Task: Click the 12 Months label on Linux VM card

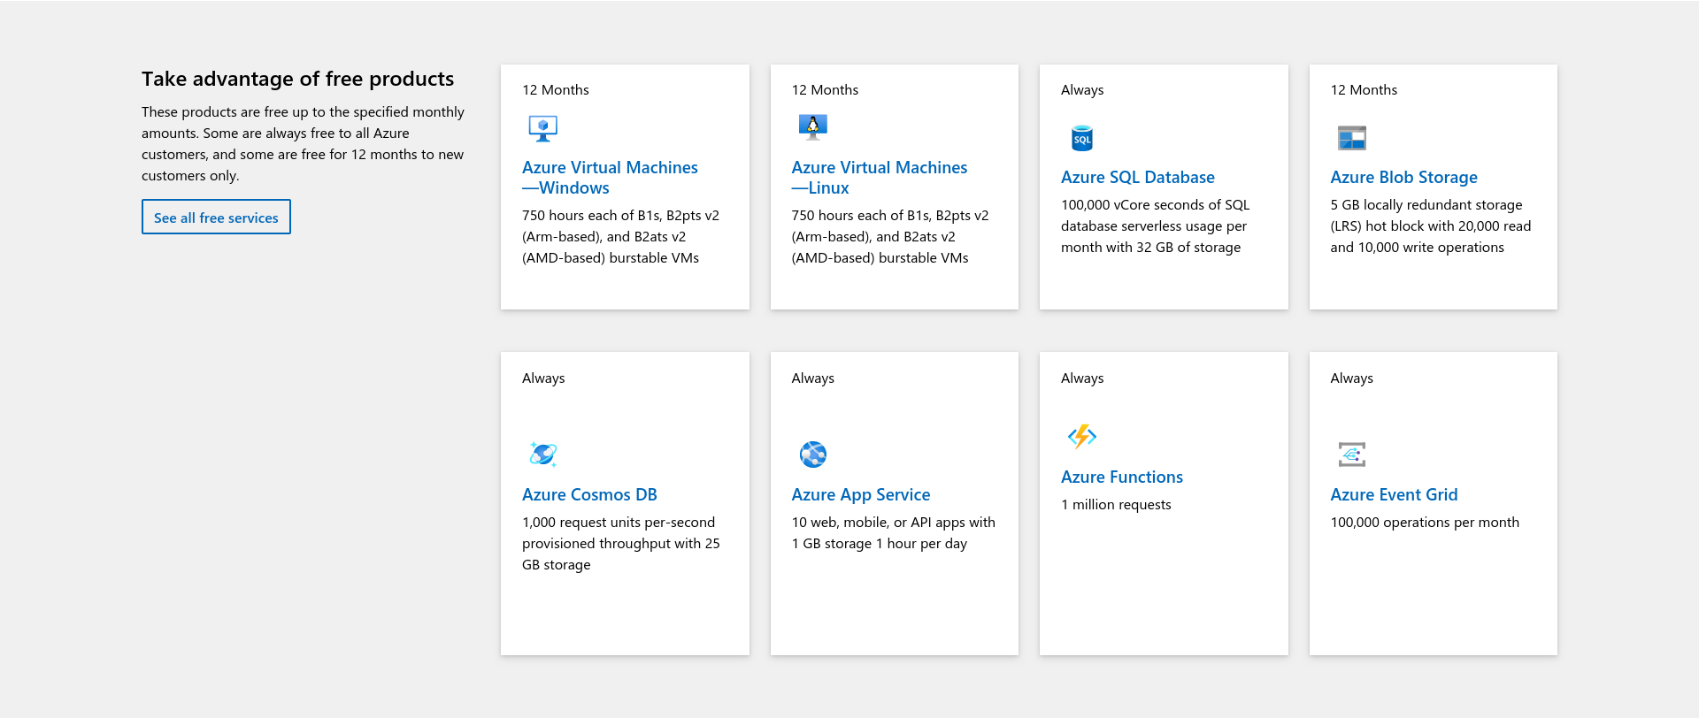Action: [x=825, y=90]
